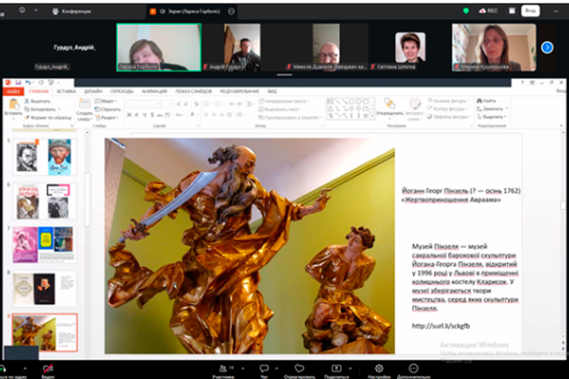
Task: Click the Zoom view button at top right
Action: (530, 11)
